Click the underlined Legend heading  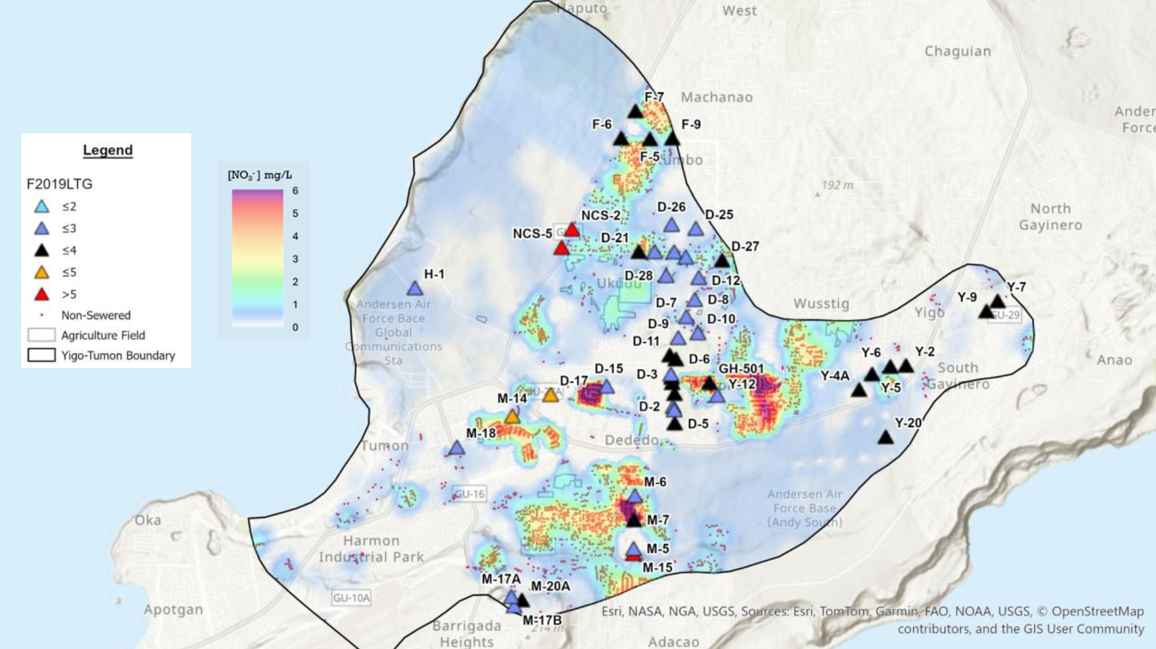click(108, 150)
